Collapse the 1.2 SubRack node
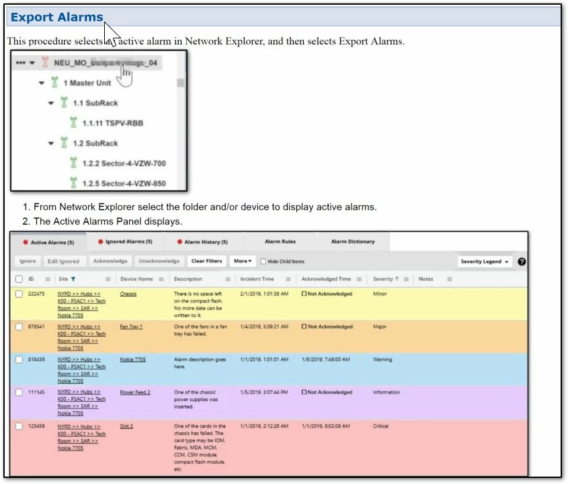This screenshot has height=484, width=568. tap(51, 143)
